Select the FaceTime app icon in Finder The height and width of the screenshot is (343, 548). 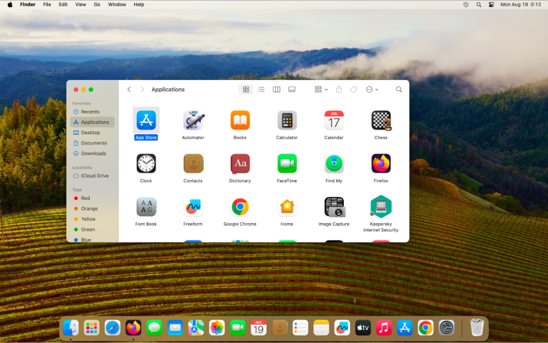coord(287,164)
